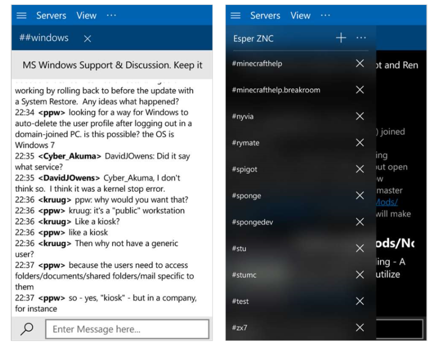Open the overflow menu in the left title bar
The image size is (437, 348).
pyautogui.click(x=111, y=15)
